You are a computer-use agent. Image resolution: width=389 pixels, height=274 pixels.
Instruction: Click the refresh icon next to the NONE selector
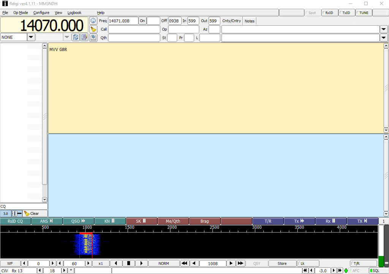pyautogui.click(x=76, y=37)
